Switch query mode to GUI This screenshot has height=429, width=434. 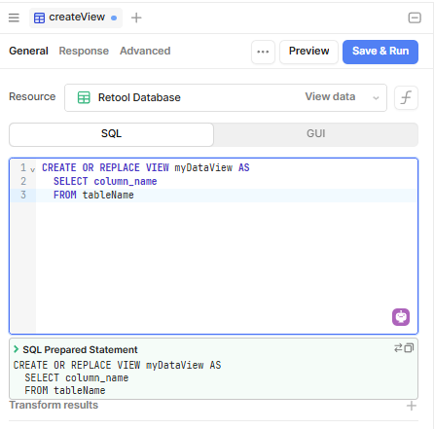(x=315, y=134)
